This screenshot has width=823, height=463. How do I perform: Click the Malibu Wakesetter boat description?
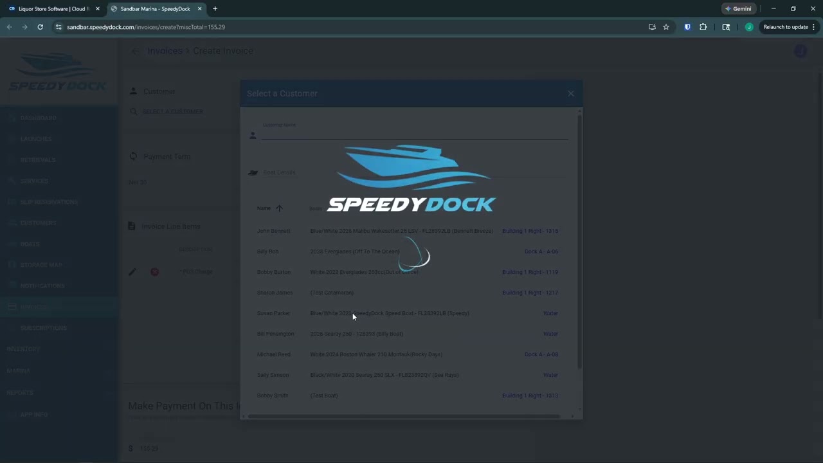[402, 231]
